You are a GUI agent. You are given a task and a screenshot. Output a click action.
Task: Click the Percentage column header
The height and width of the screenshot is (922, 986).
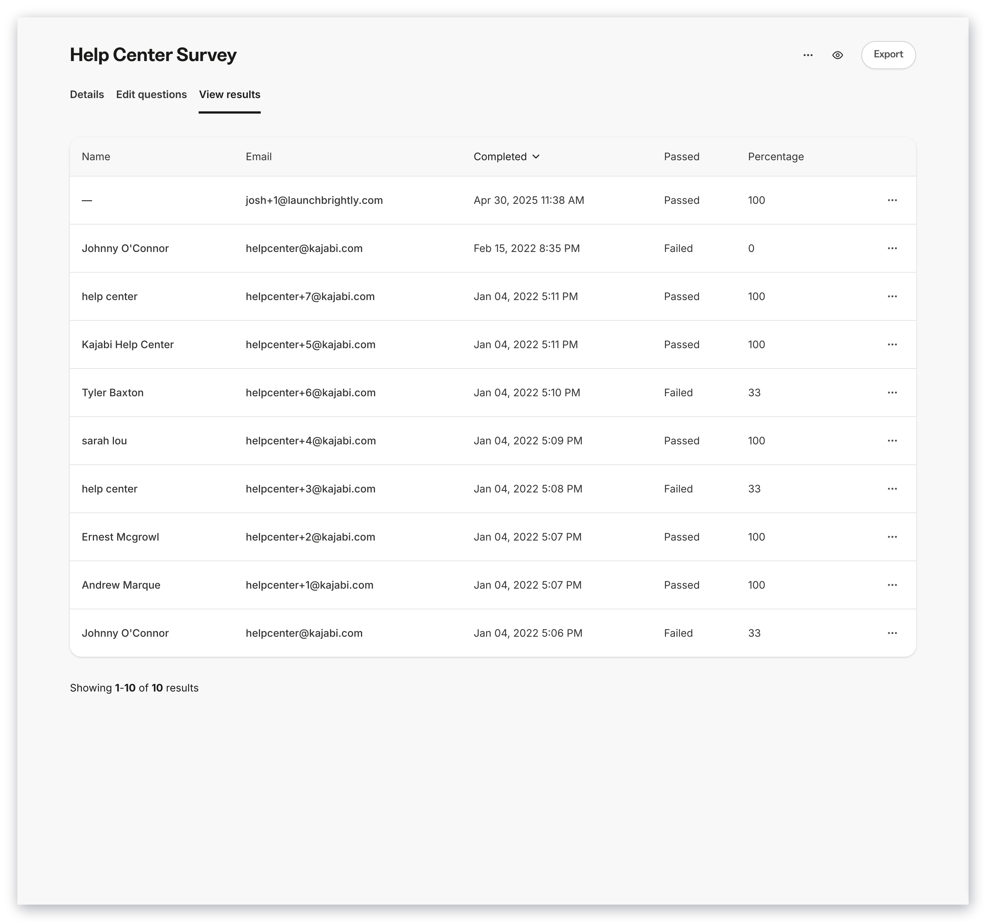(776, 156)
